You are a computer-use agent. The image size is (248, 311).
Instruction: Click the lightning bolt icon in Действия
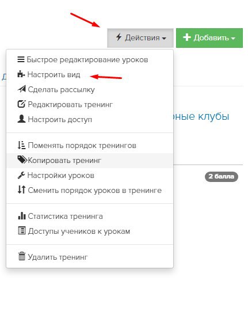pos(119,37)
